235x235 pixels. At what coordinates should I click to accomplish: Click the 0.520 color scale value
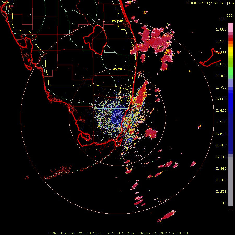(x=221, y=134)
